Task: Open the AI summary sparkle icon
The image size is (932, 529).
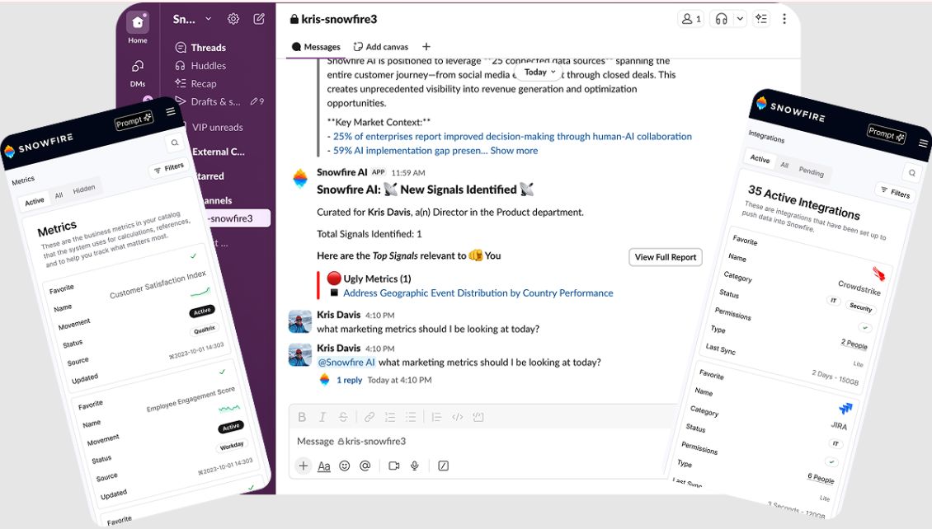Action: (x=761, y=19)
